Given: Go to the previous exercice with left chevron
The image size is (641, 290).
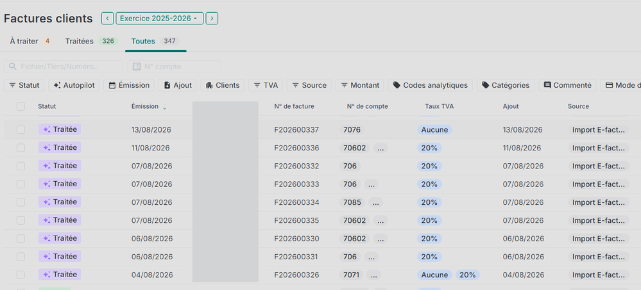Looking at the screenshot, I should coord(108,19).
